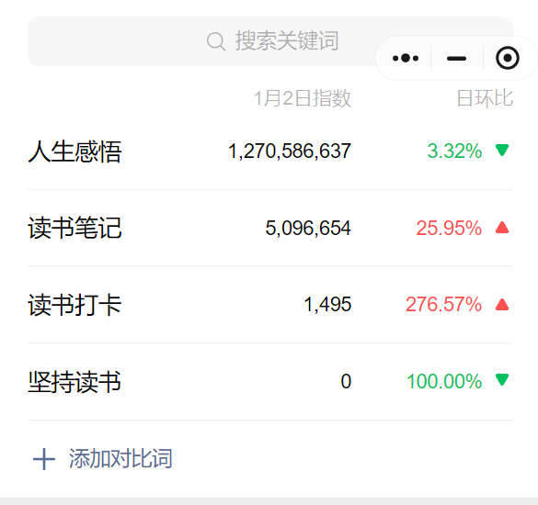Open the mini program more-options dots menu
This screenshot has width=538, height=505.
click(406, 58)
